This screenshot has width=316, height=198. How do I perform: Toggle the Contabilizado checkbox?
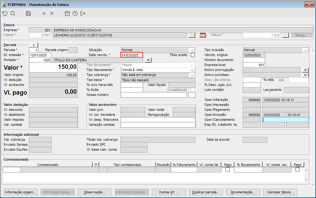(193, 90)
